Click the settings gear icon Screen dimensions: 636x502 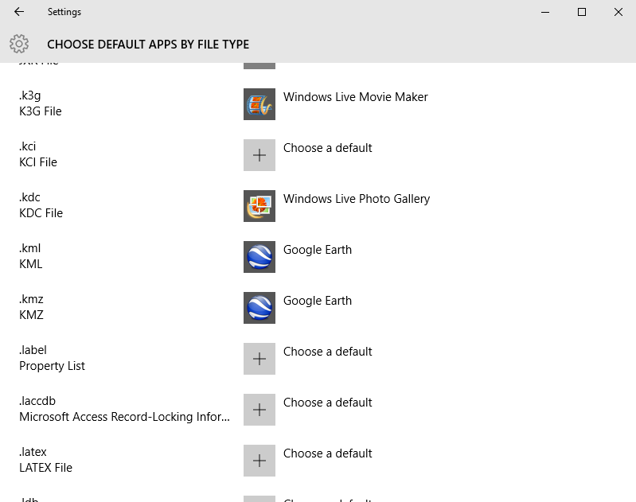[x=19, y=44]
